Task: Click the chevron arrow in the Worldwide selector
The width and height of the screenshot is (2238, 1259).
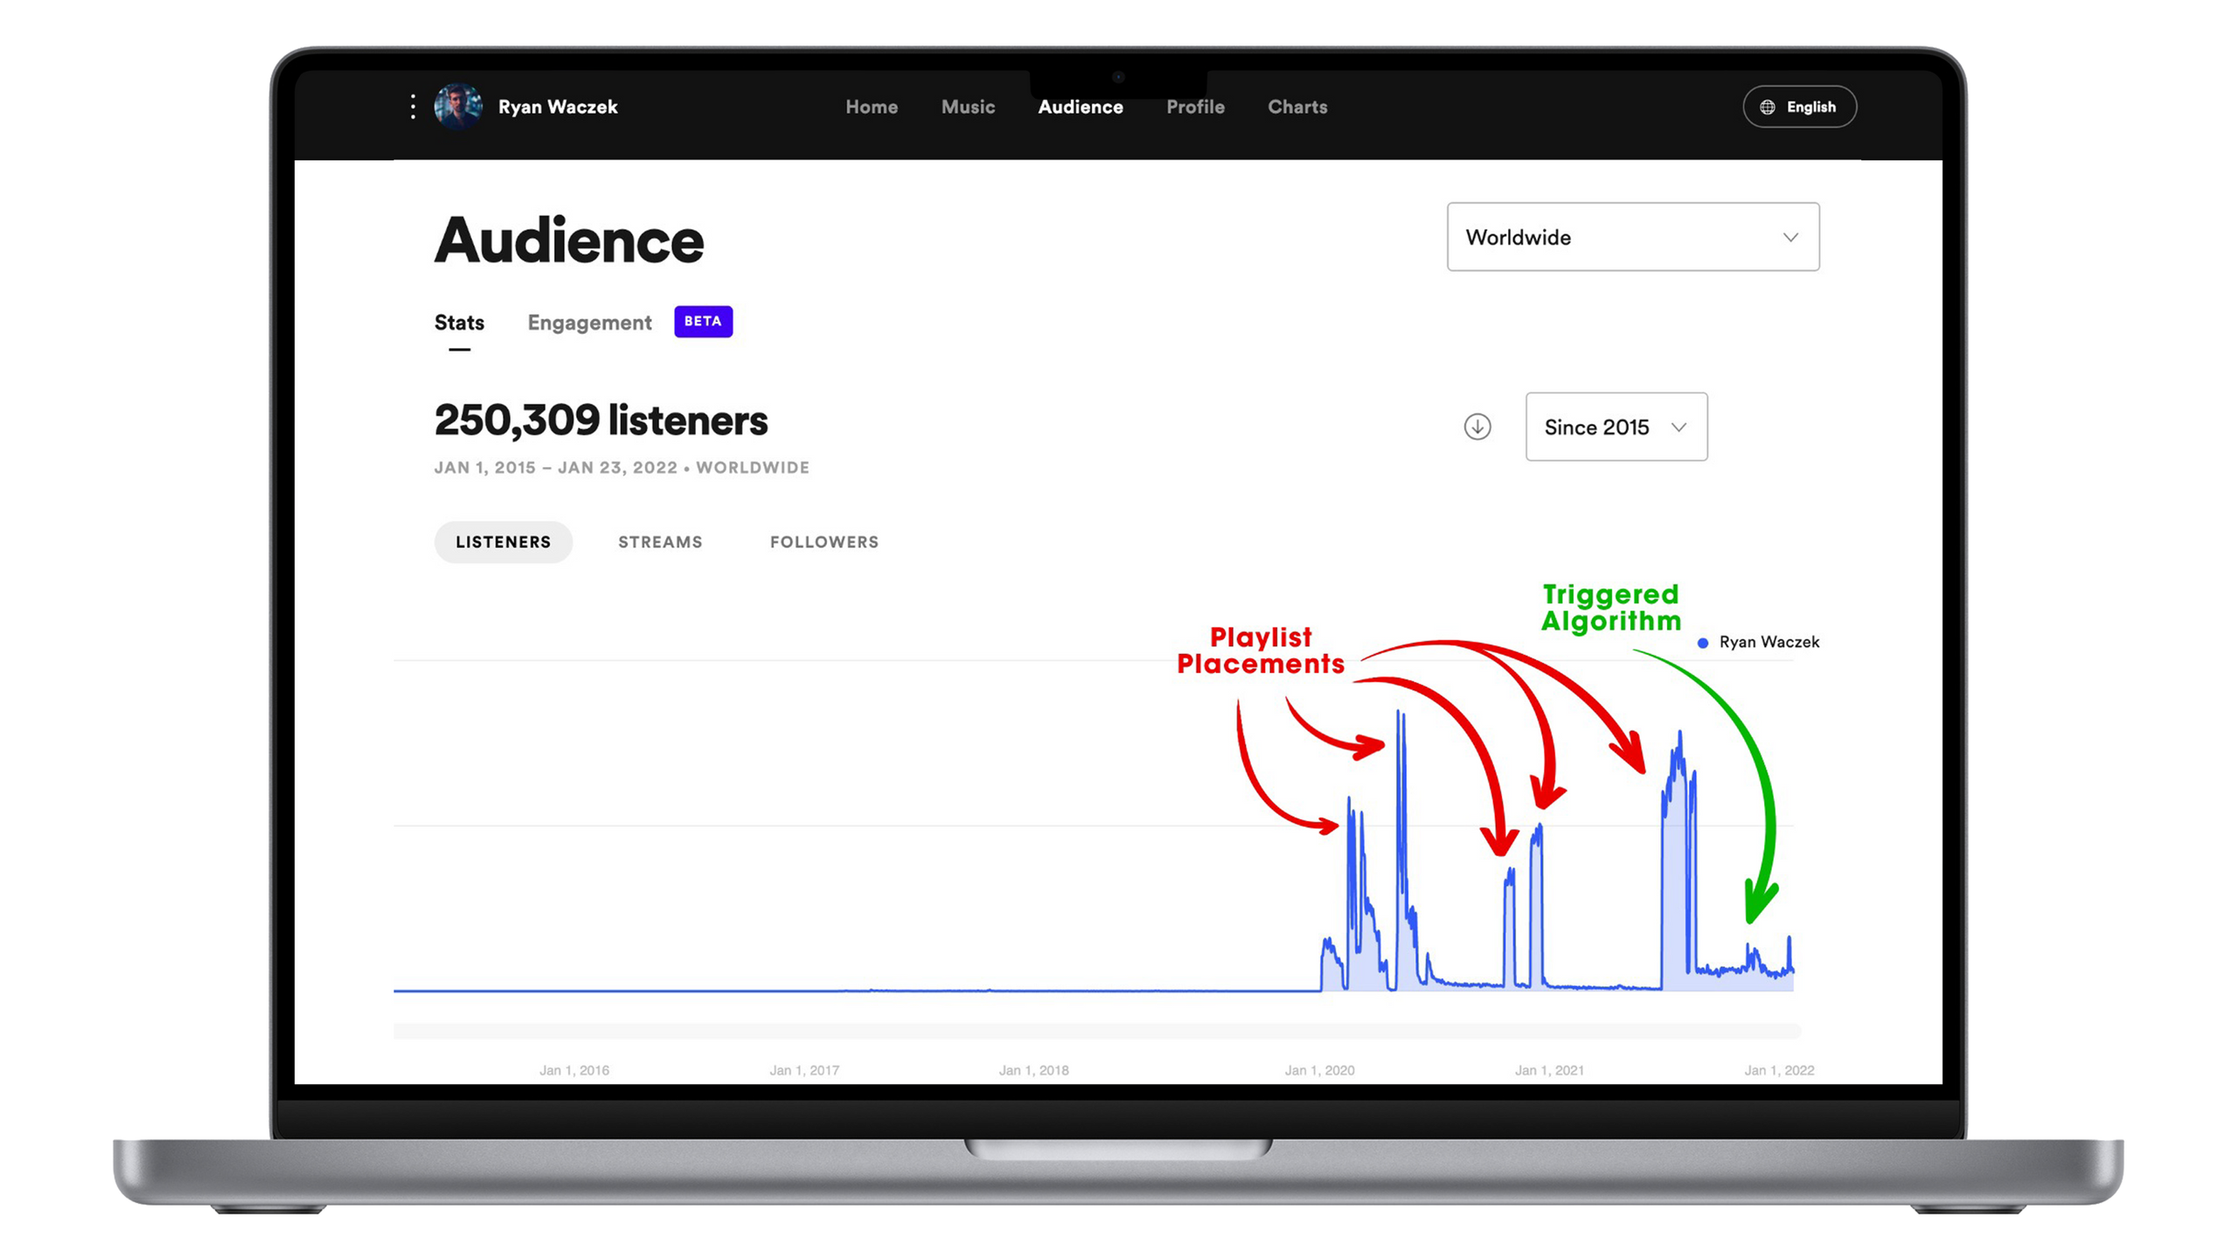Action: coord(1790,237)
